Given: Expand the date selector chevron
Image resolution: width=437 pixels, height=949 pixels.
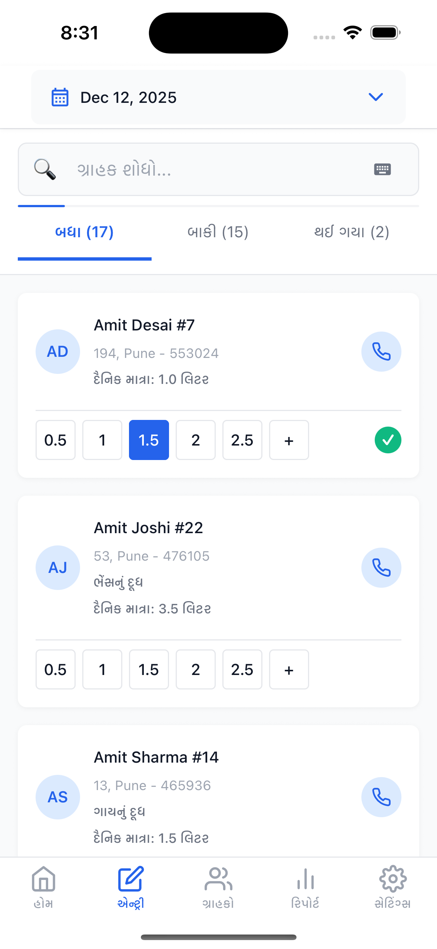Looking at the screenshot, I should coord(375,97).
